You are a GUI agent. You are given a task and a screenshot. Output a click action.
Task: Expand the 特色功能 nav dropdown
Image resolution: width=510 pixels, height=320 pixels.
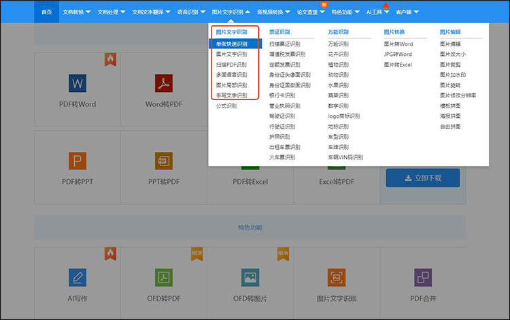[x=345, y=12]
